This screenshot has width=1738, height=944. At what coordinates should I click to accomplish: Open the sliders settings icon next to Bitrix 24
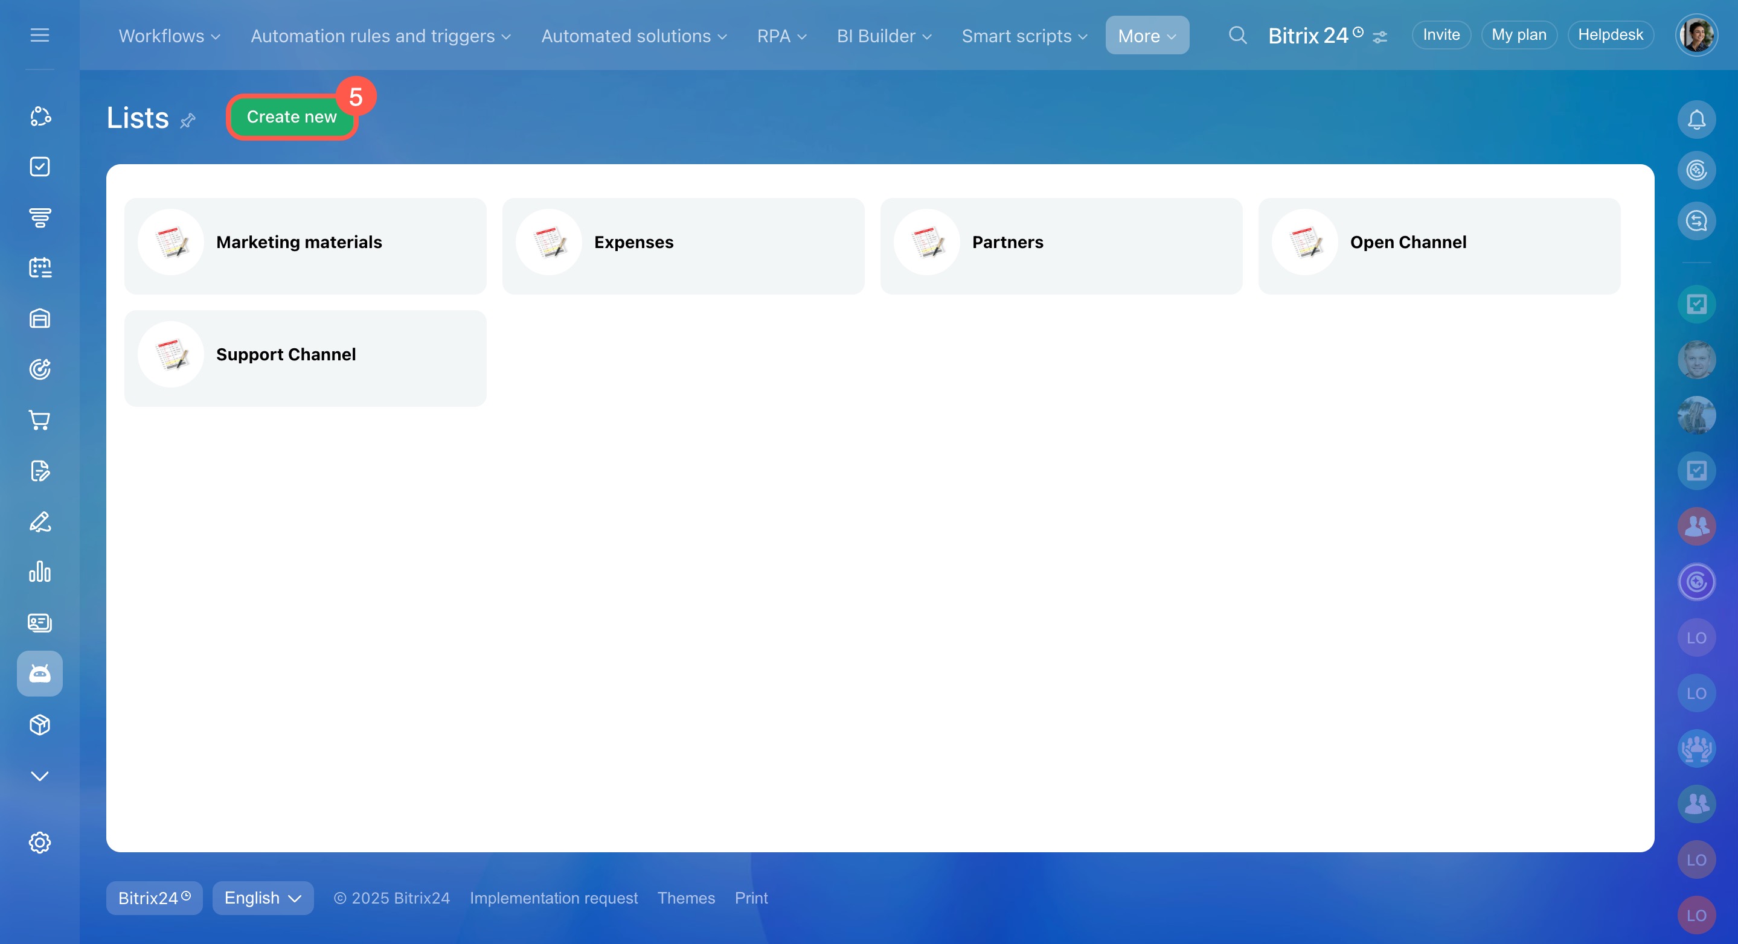(x=1380, y=37)
